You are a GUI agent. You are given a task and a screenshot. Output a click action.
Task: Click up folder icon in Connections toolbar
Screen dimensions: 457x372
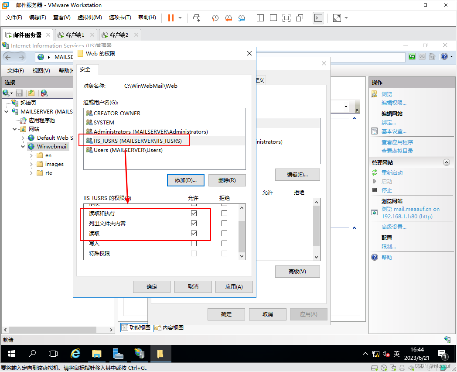pos(31,93)
